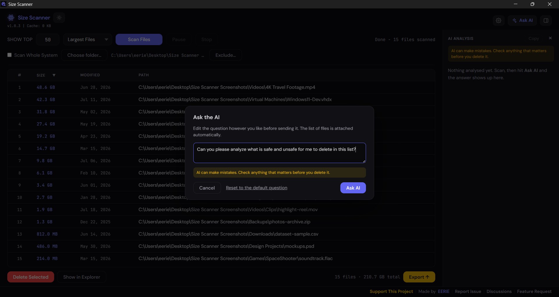559x297 pixels.
Task: Select the 4K Travel Footage.mp4 row
Action: point(221,87)
